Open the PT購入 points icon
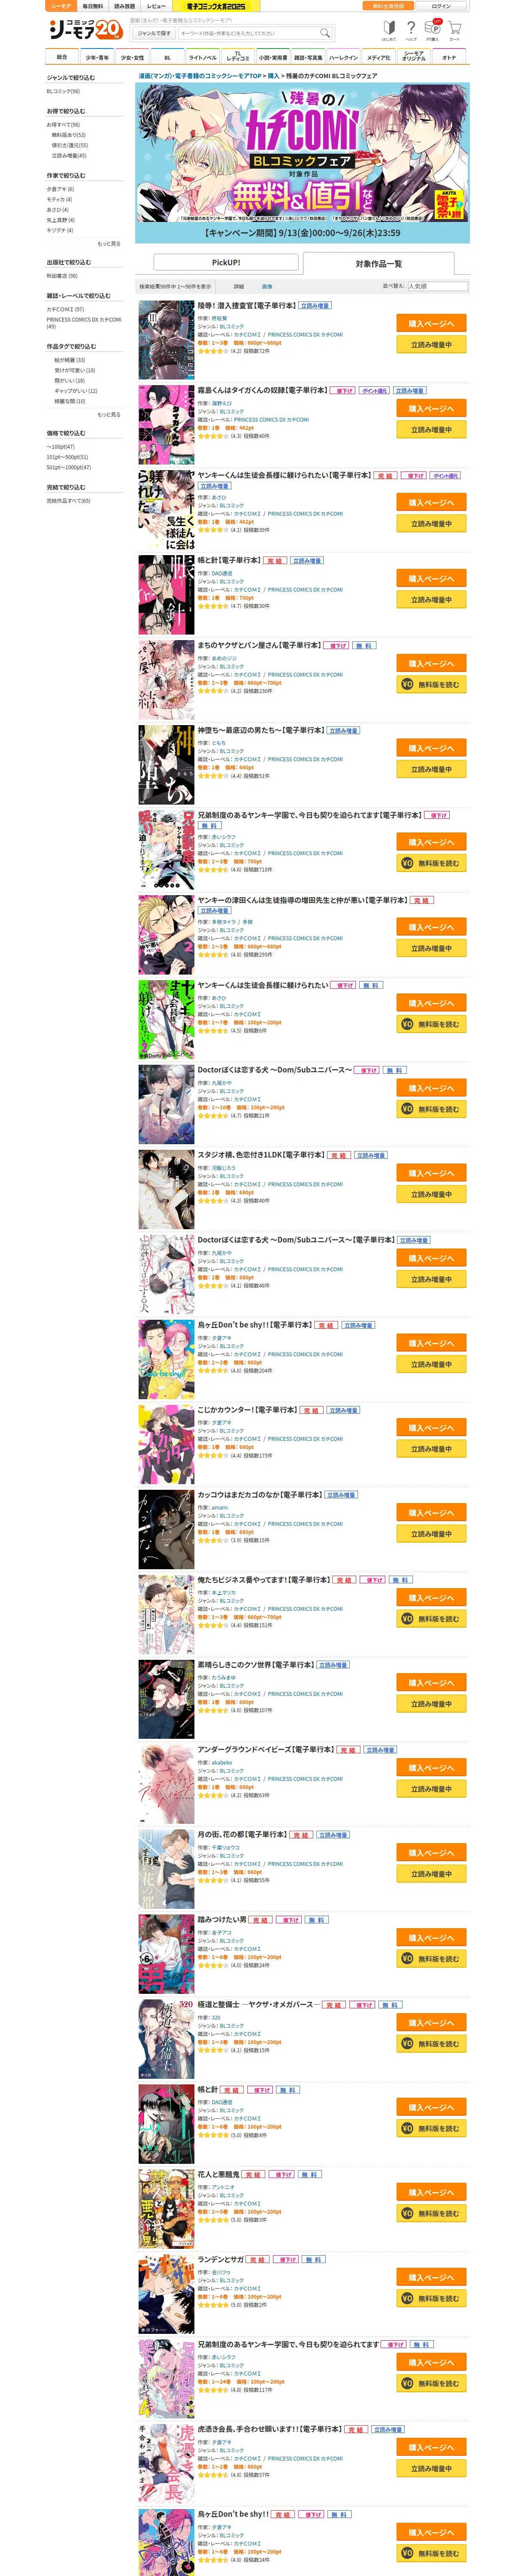 click(x=432, y=30)
